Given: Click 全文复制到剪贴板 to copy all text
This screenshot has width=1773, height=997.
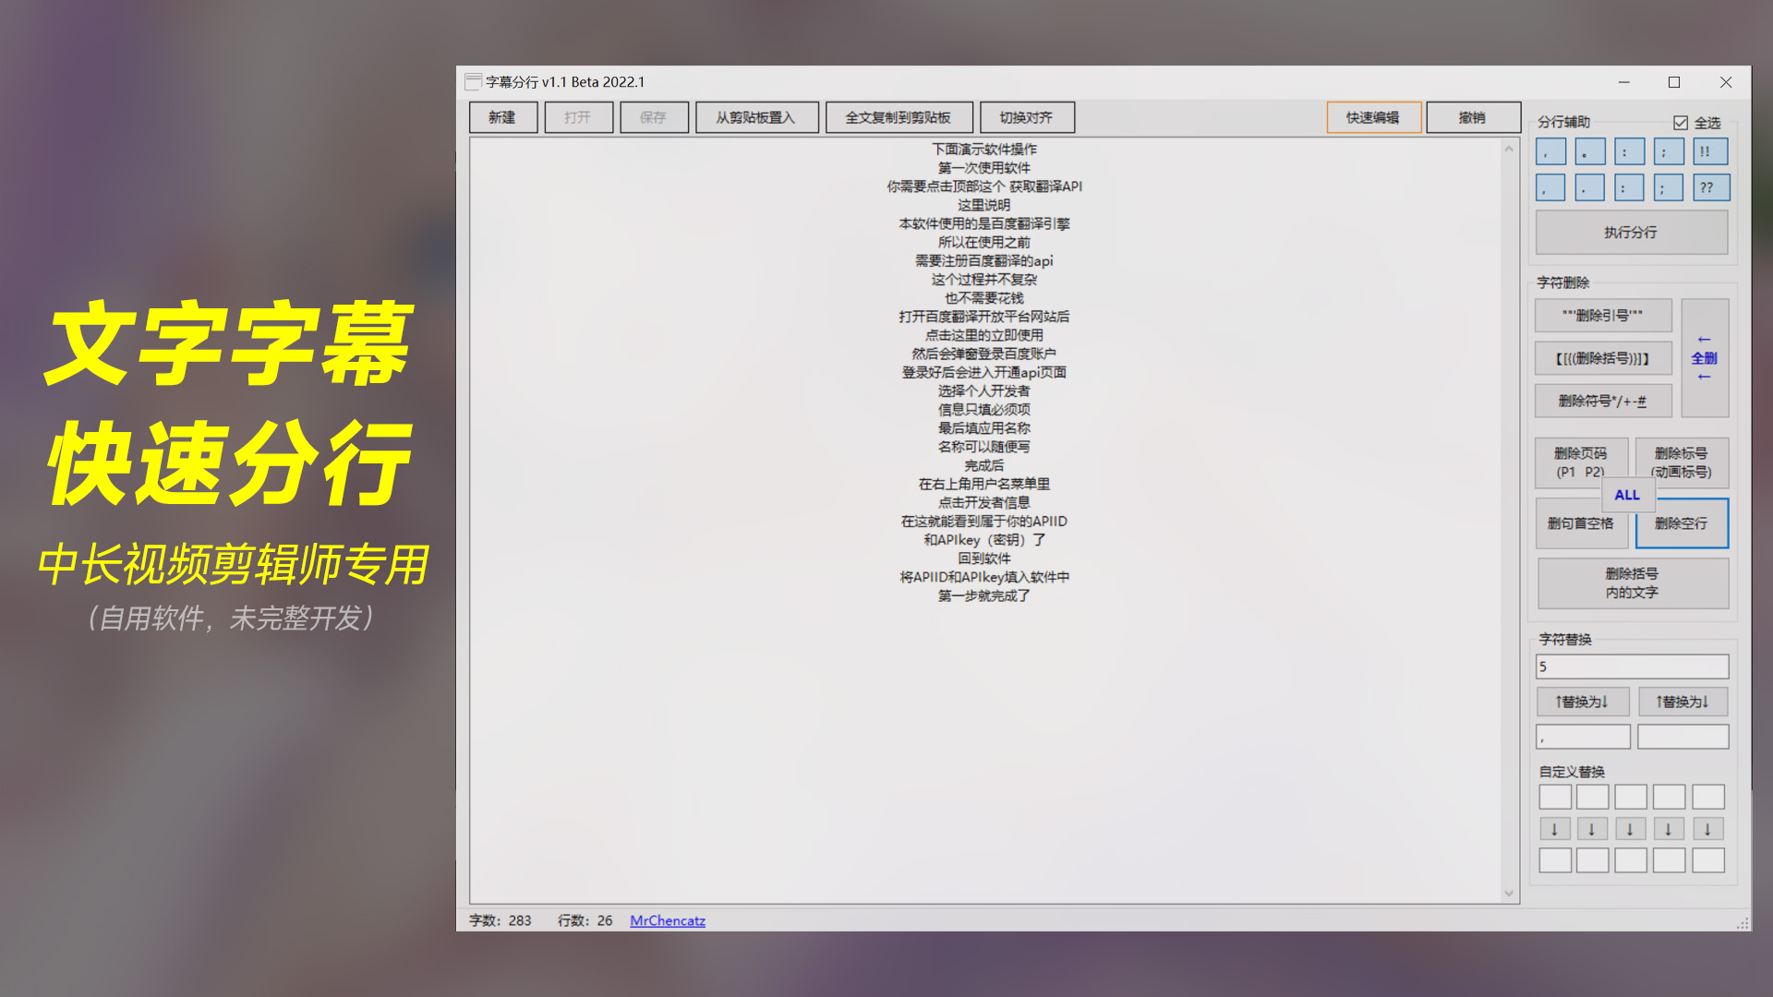Looking at the screenshot, I should coord(899,117).
